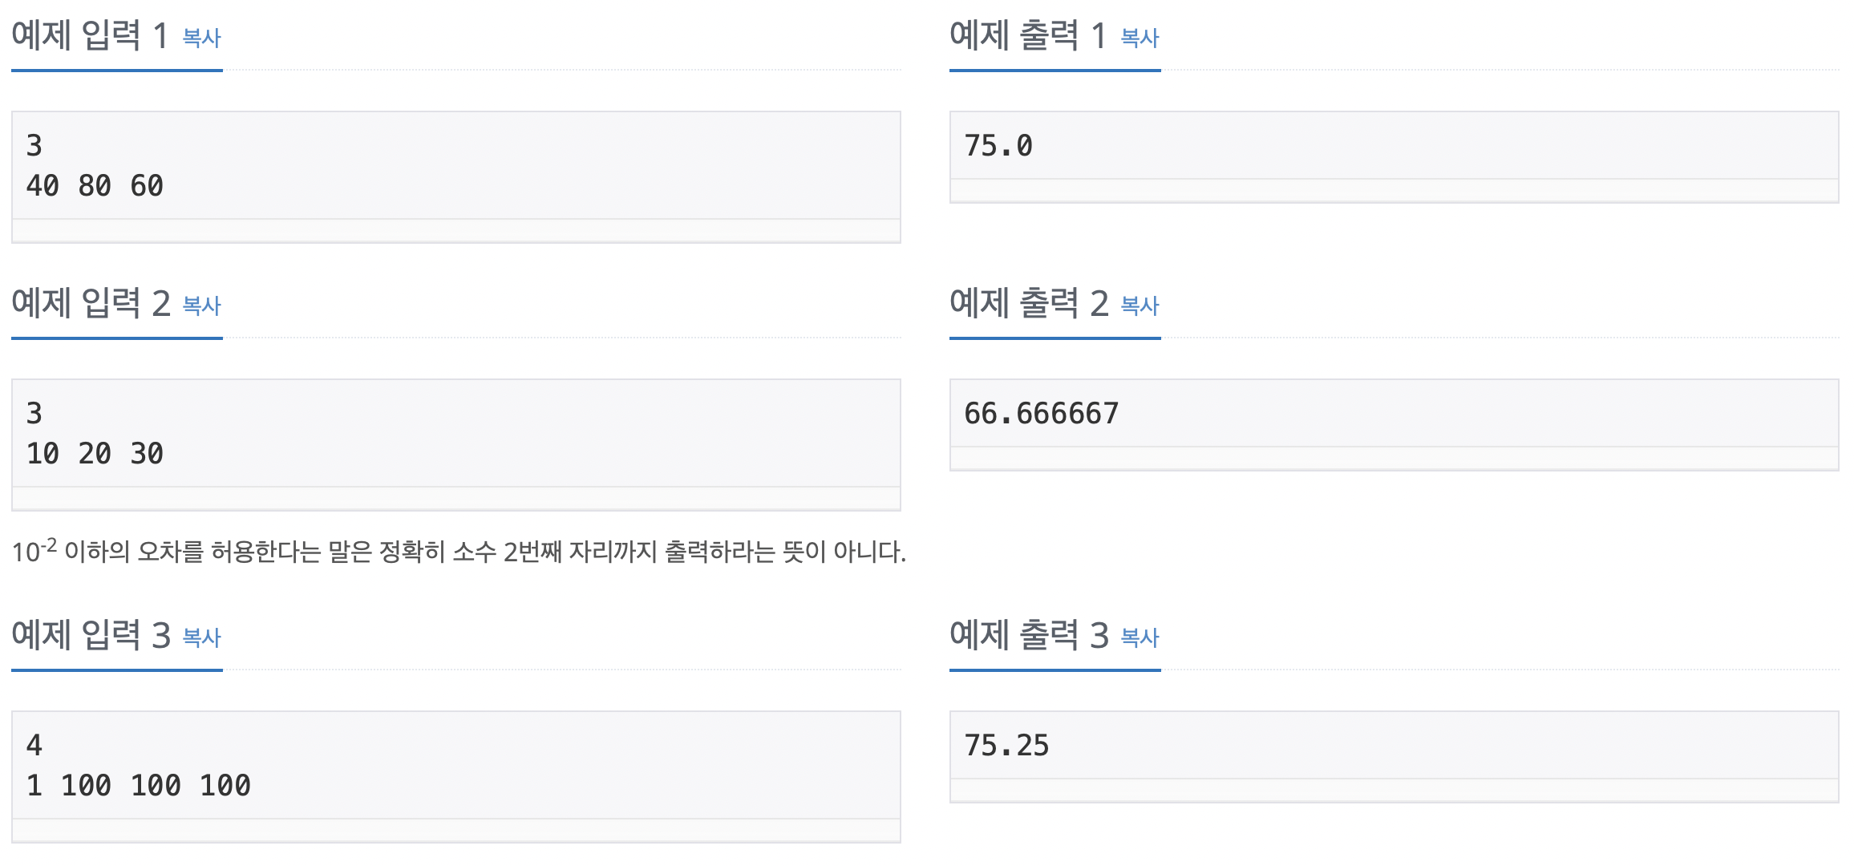The image size is (1854, 866).
Task: Copy example input 3 via 복사 link
Action: tap(201, 637)
